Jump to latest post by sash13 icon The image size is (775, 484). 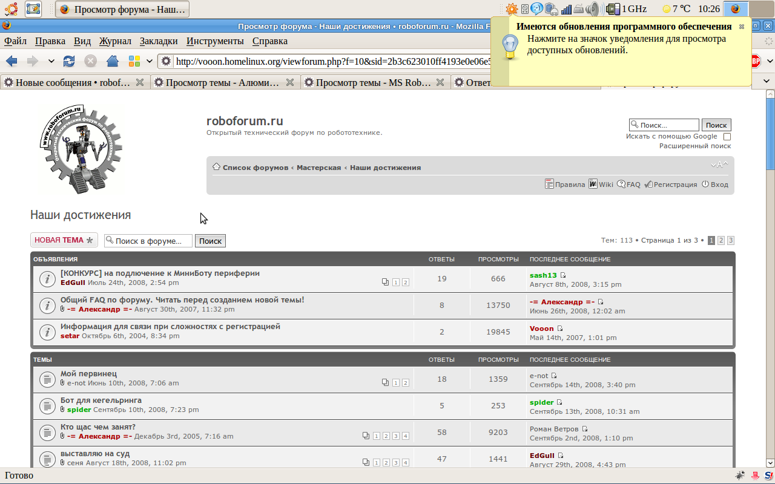click(563, 275)
